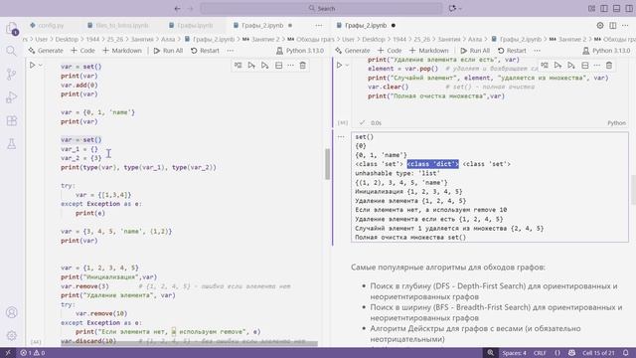This screenshot has height=358, width=636.
Task: Toggle bottom panel layout icon
Action: point(616,8)
